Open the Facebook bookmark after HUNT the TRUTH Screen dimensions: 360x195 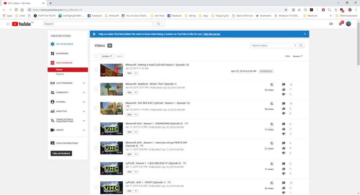(94, 16)
